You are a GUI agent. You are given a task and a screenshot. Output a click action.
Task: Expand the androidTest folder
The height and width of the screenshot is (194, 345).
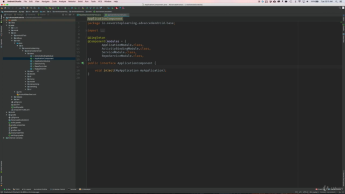(x=12, y=36)
